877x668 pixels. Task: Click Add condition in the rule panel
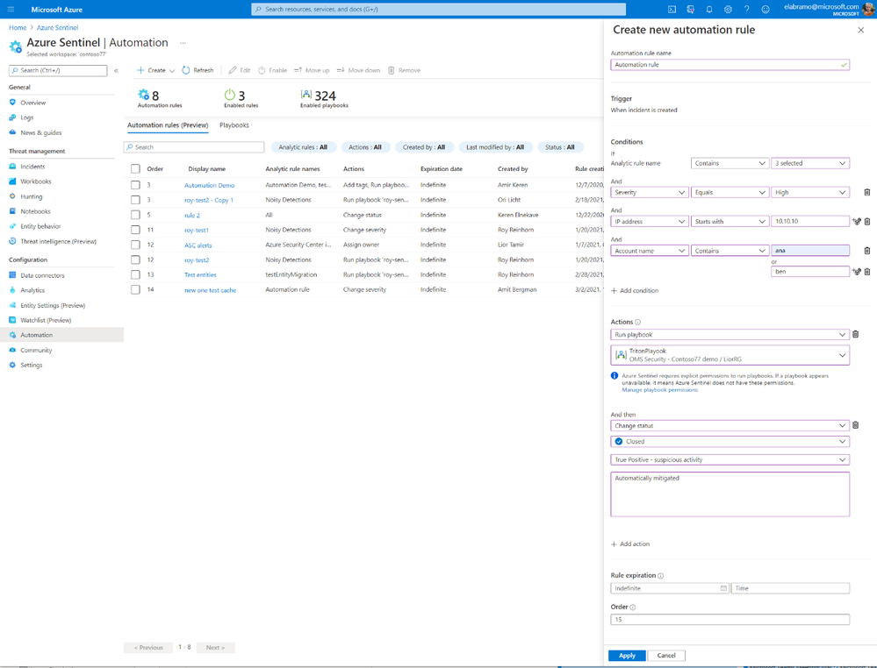tap(635, 290)
